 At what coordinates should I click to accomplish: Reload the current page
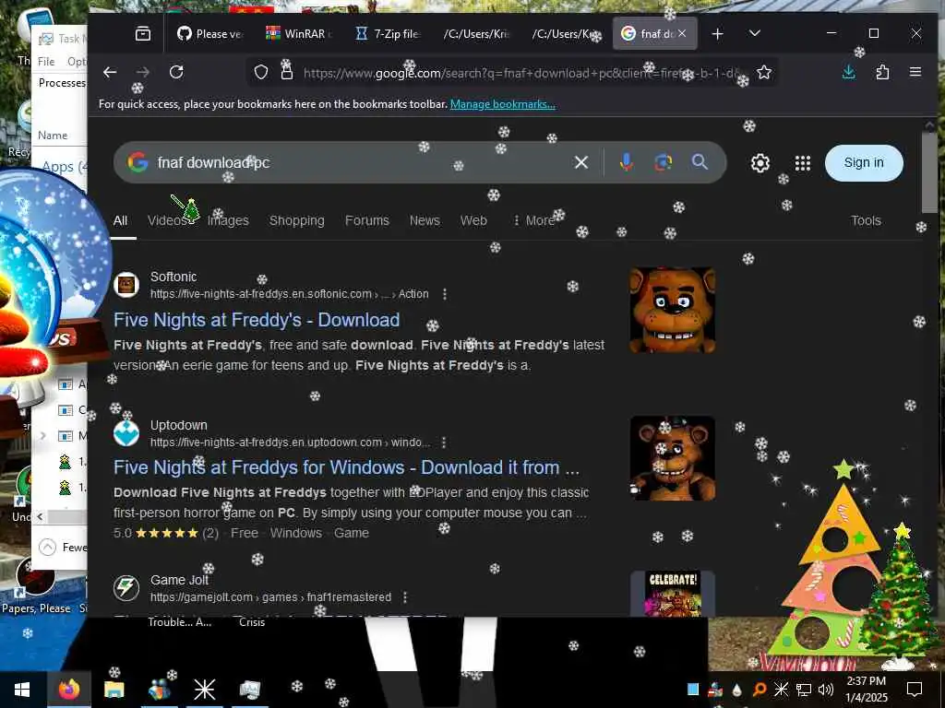click(176, 73)
